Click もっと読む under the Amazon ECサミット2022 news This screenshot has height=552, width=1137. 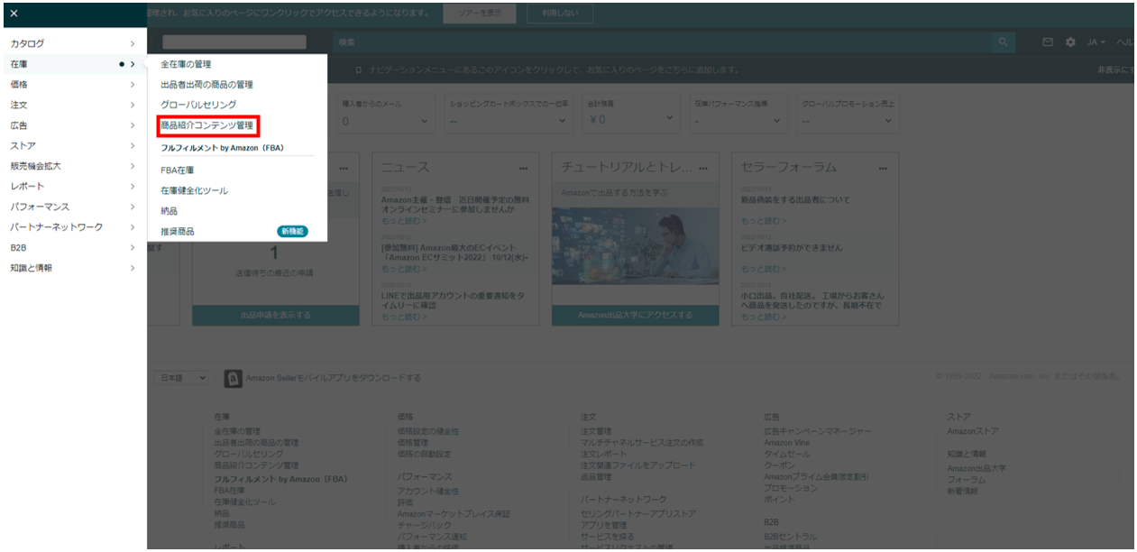pyautogui.click(x=403, y=269)
